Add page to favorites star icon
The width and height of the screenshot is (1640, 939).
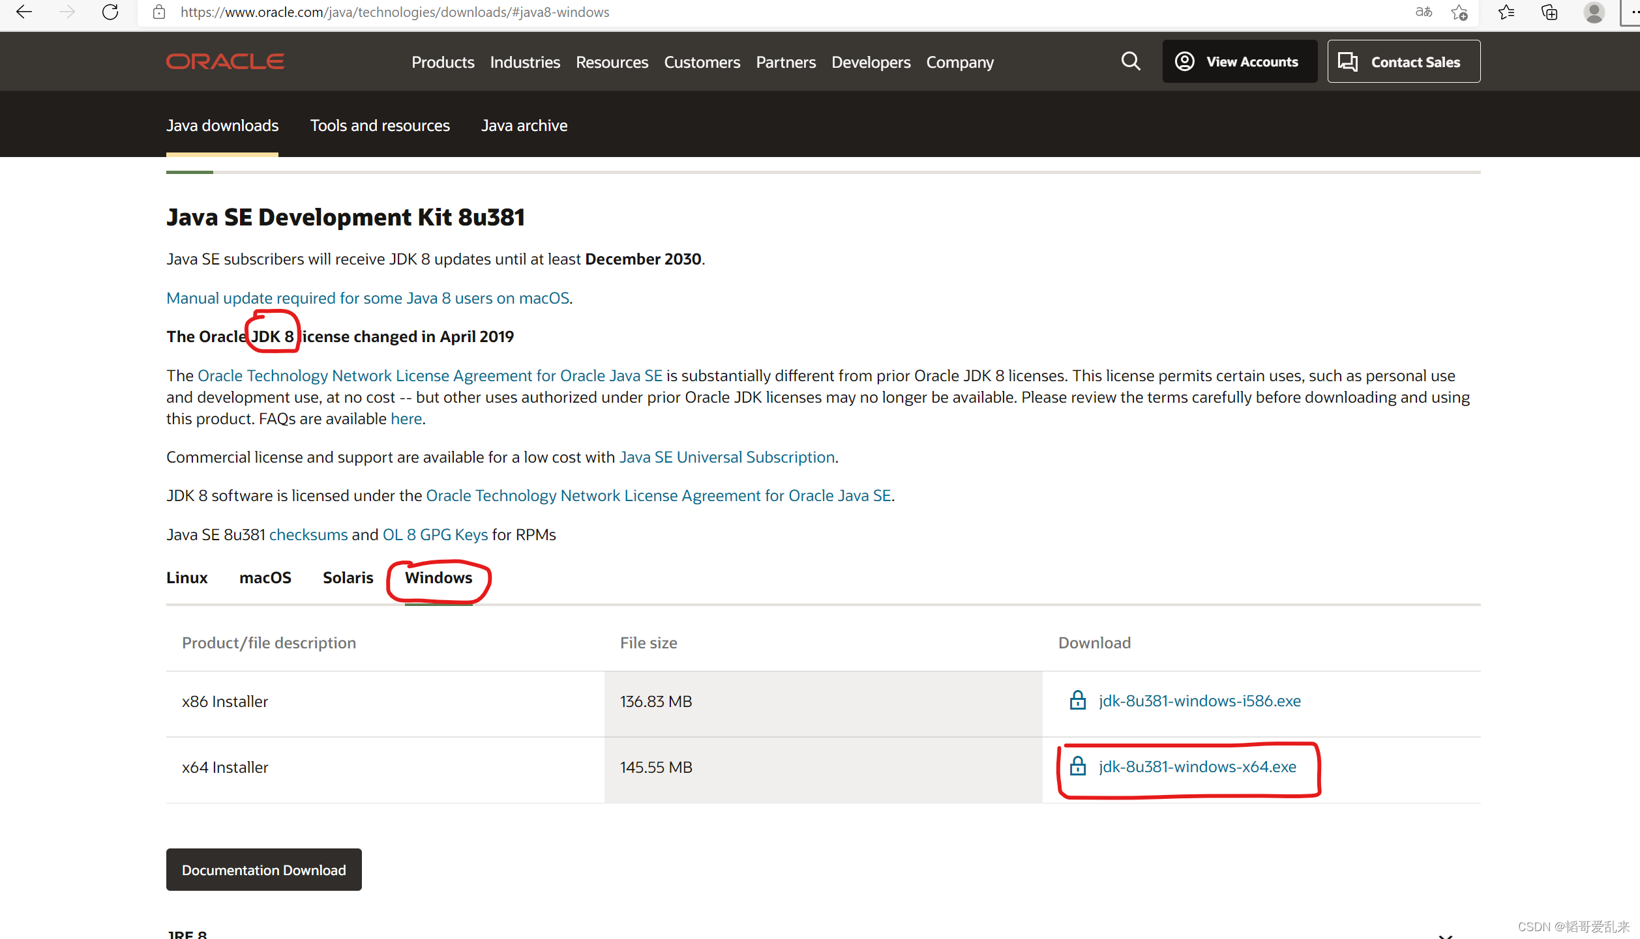point(1459,12)
